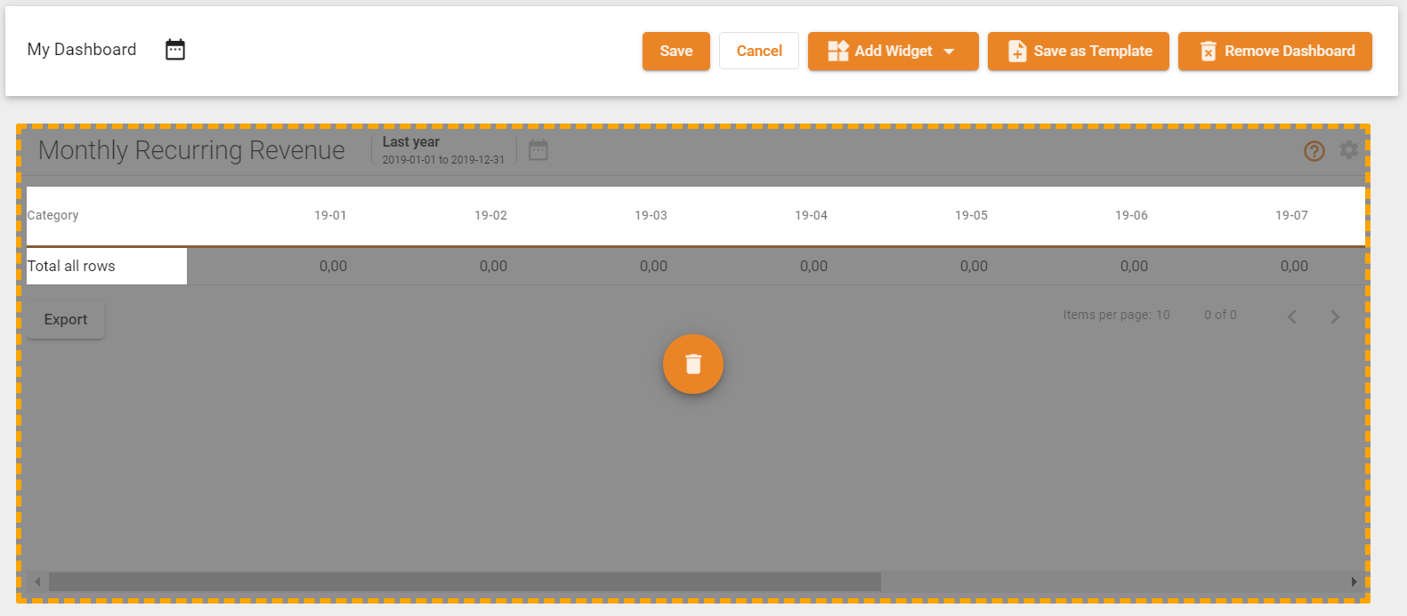Viewport: 1407px width, 616px height.
Task: Open the Add Widget dropdown
Action: 894,51
